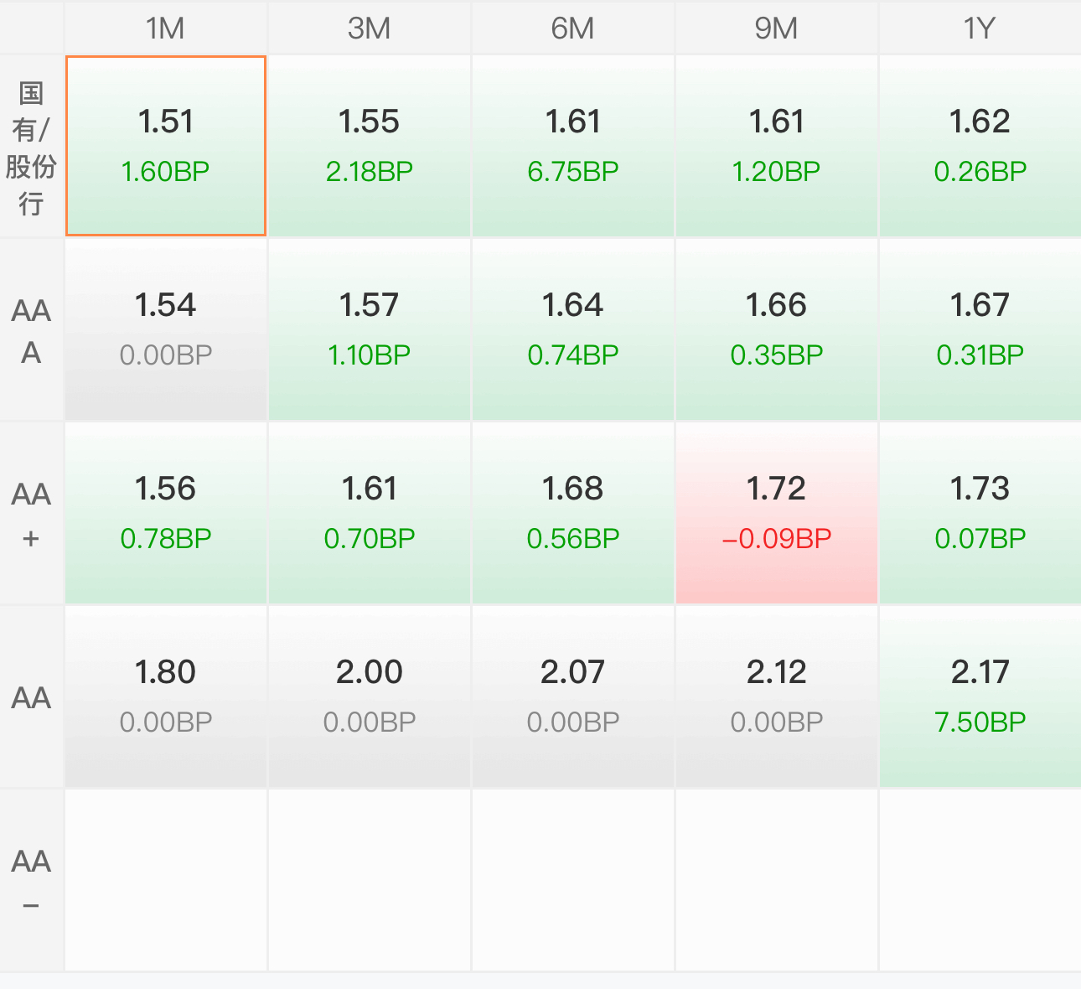Select the 1Y column header
The width and height of the screenshot is (1081, 989).
tap(980, 28)
